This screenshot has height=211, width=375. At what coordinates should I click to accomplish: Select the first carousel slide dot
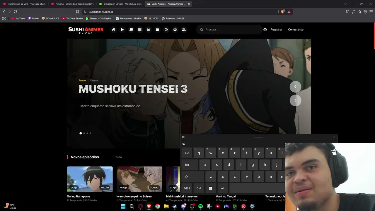click(x=81, y=133)
